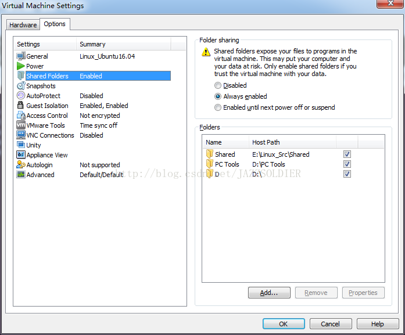The image size is (405, 335).
Task: Click the Summary column header
Action: pos(123,44)
